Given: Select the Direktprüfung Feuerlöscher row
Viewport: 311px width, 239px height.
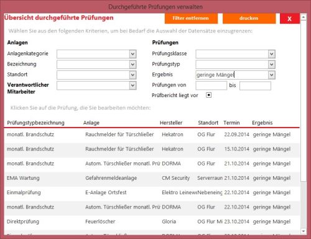Looking at the screenshot, I should [x=152, y=222].
